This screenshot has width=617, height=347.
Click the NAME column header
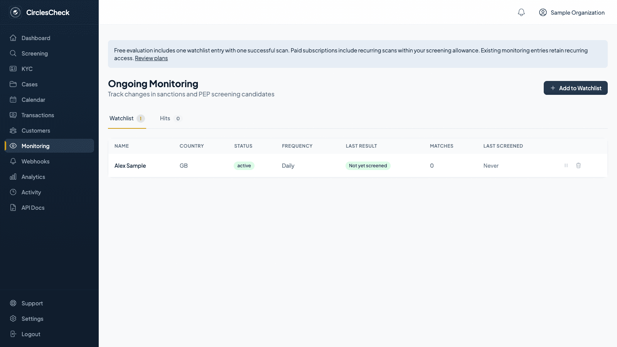pos(121,146)
